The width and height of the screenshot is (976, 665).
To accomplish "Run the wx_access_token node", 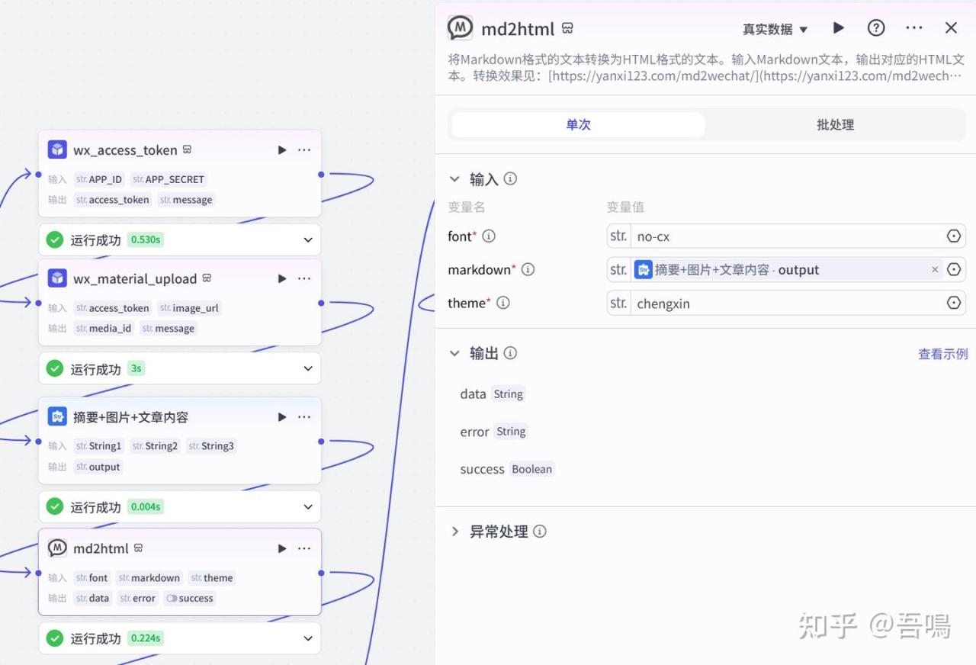I will [282, 150].
